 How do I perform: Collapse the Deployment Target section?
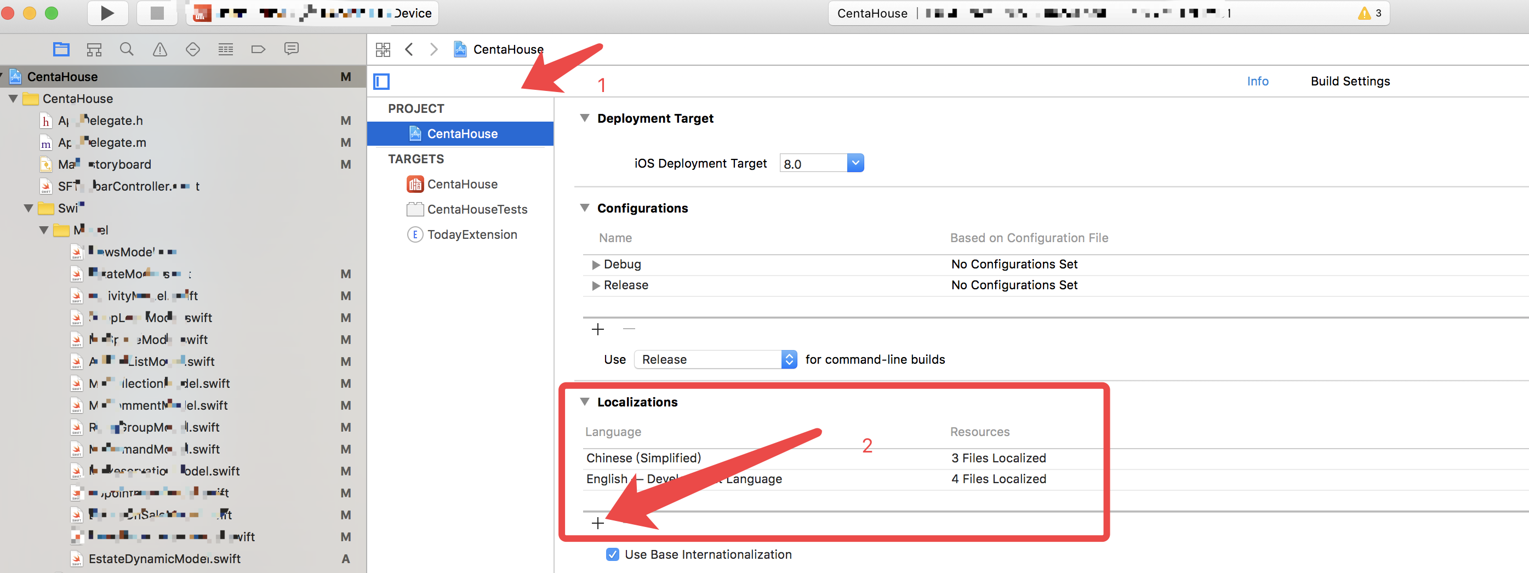tap(585, 118)
